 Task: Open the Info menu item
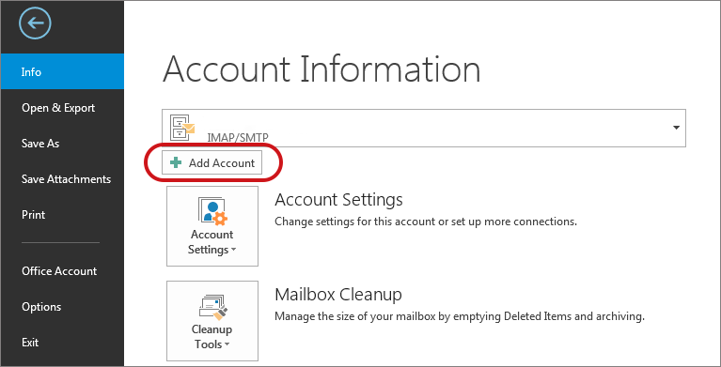[62, 71]
